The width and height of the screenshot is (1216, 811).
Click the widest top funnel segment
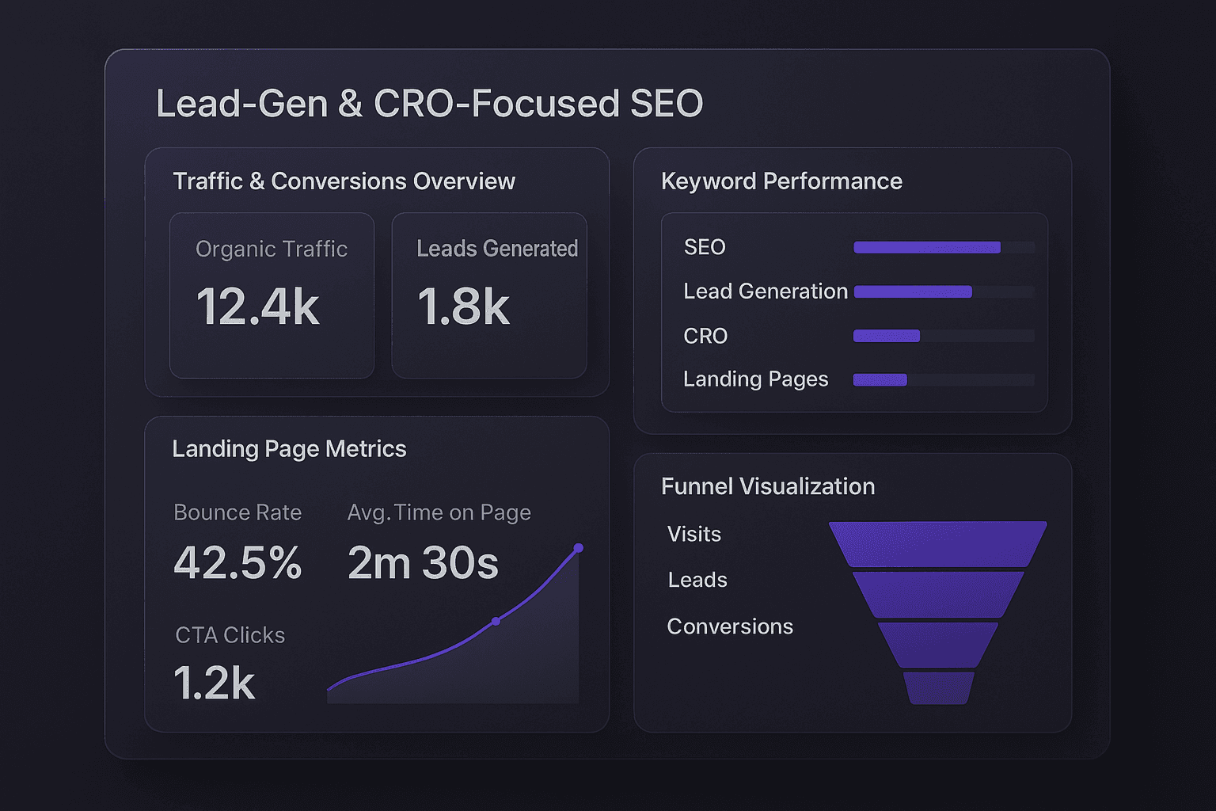pyautogui.click(x=938, y=543)
